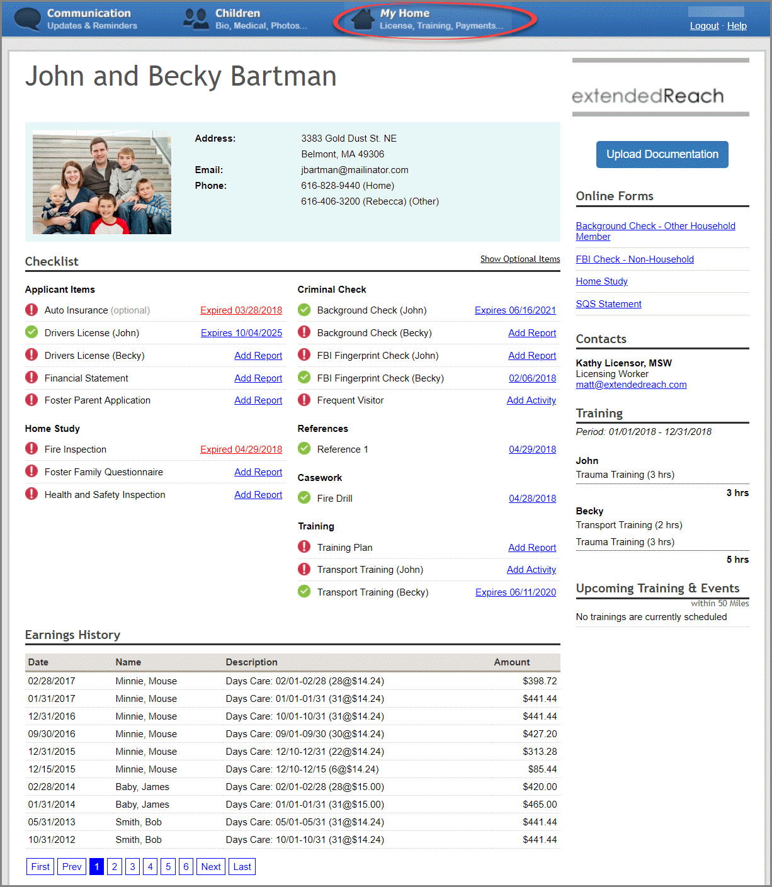Click Upload Documentation button
Image resolution: width=772 pixels, height=887 pixels.
point(662,154)
